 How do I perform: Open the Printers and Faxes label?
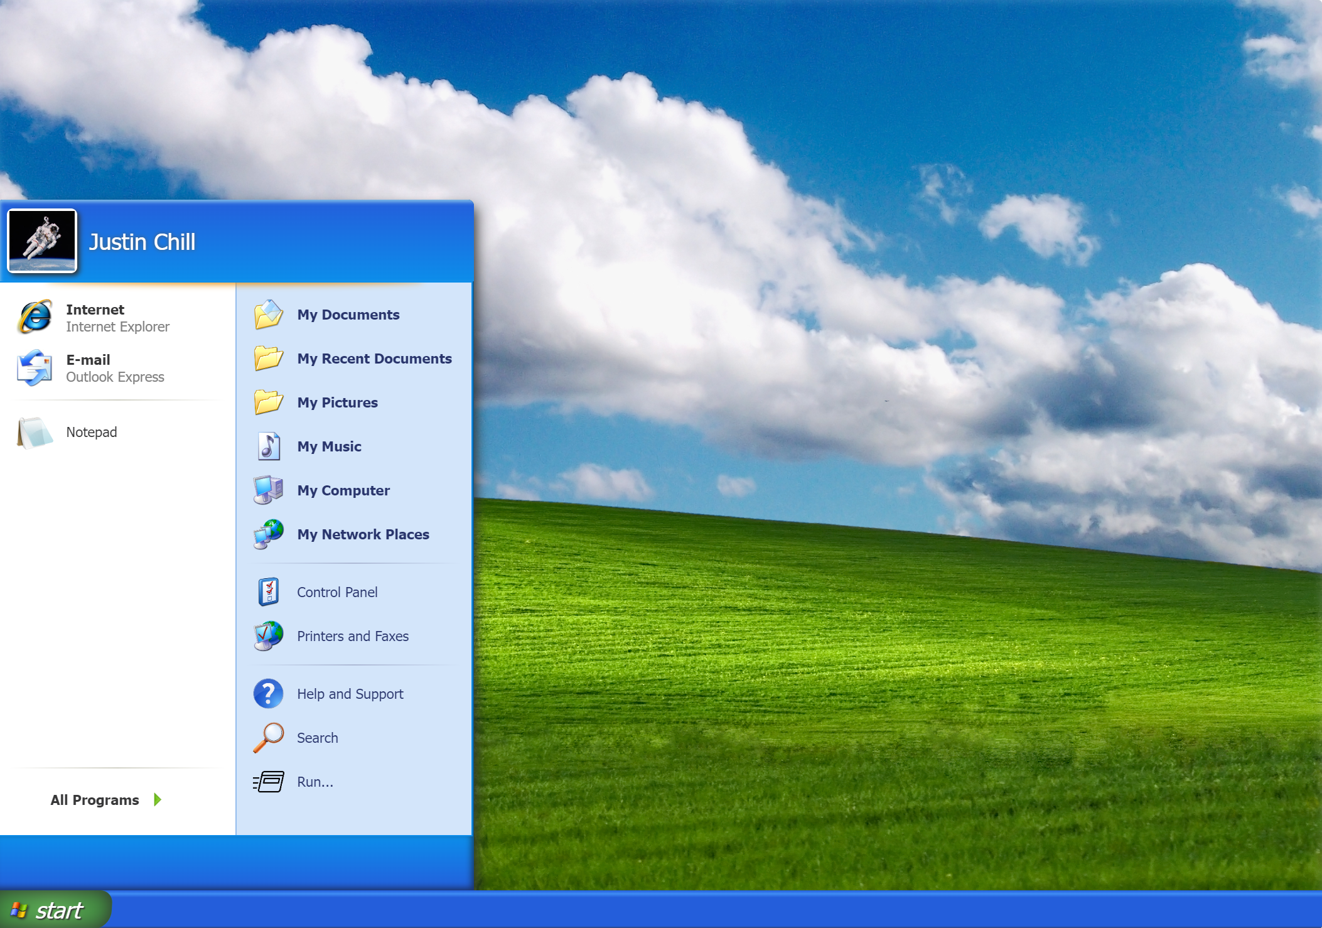pyautogui.click(x=353, y=636)
